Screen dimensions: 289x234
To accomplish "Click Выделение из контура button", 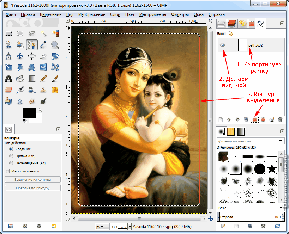I will [x=32, y=179].
